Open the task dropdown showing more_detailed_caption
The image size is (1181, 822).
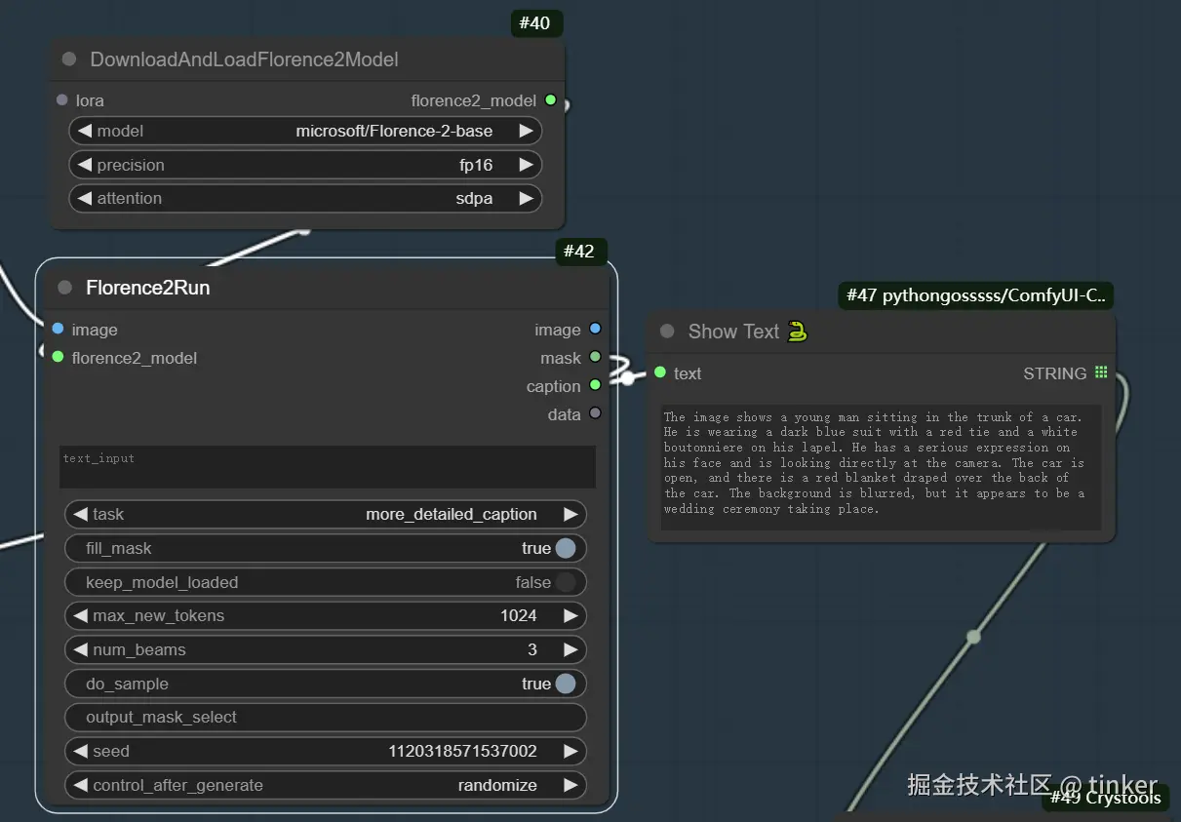pos(326,514)
